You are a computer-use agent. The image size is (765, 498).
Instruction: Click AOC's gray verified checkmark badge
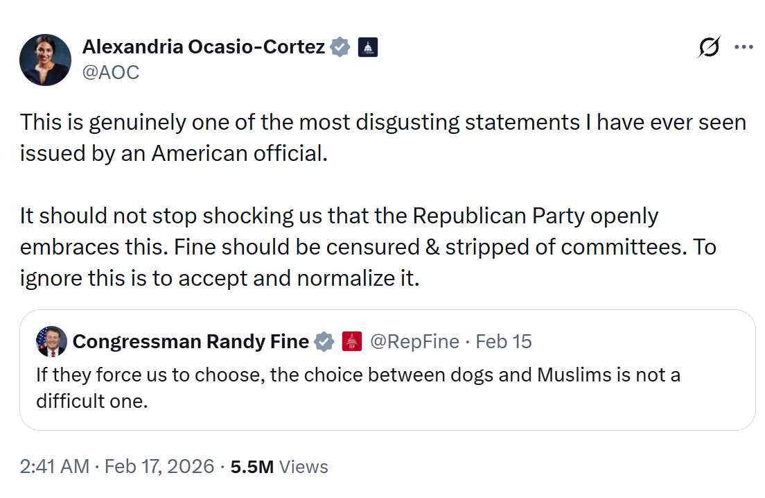340,47
